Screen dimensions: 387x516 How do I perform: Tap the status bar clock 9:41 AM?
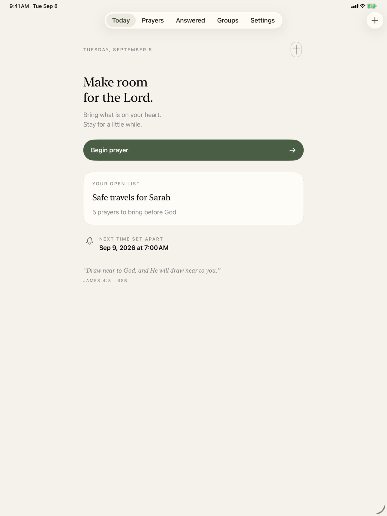click(x=19, y=6)
